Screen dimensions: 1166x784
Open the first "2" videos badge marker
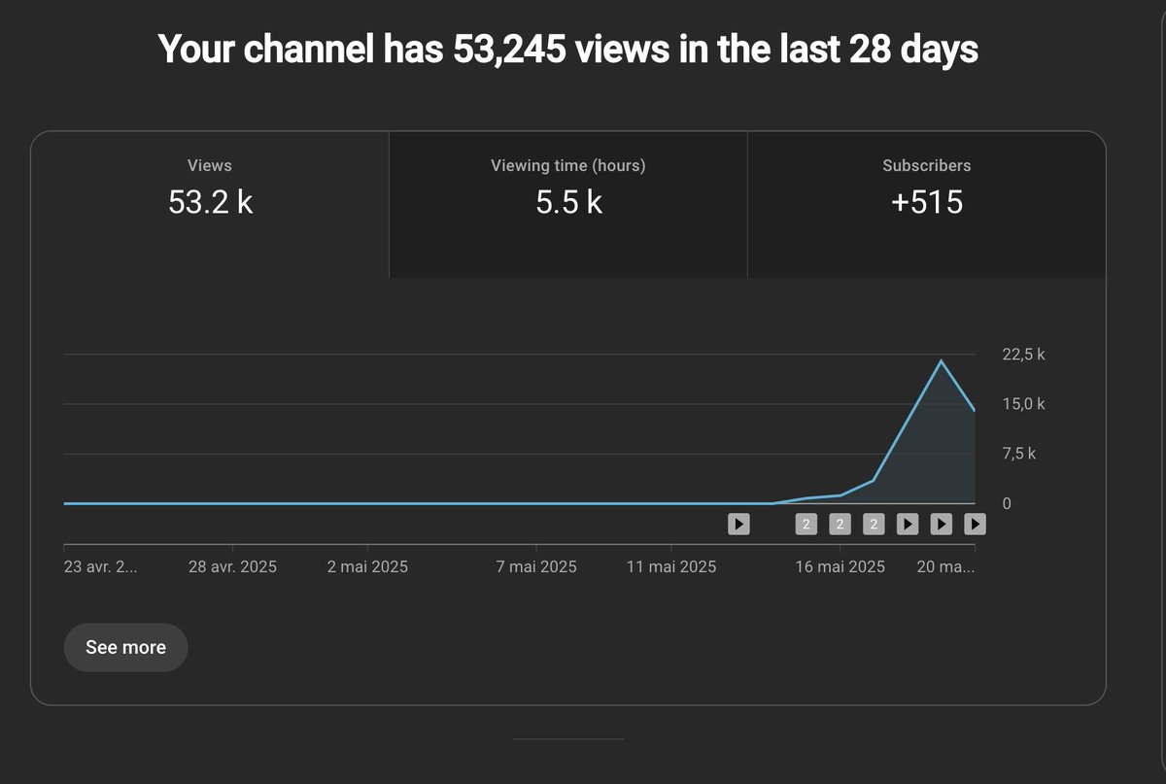(x=806, y=524)
